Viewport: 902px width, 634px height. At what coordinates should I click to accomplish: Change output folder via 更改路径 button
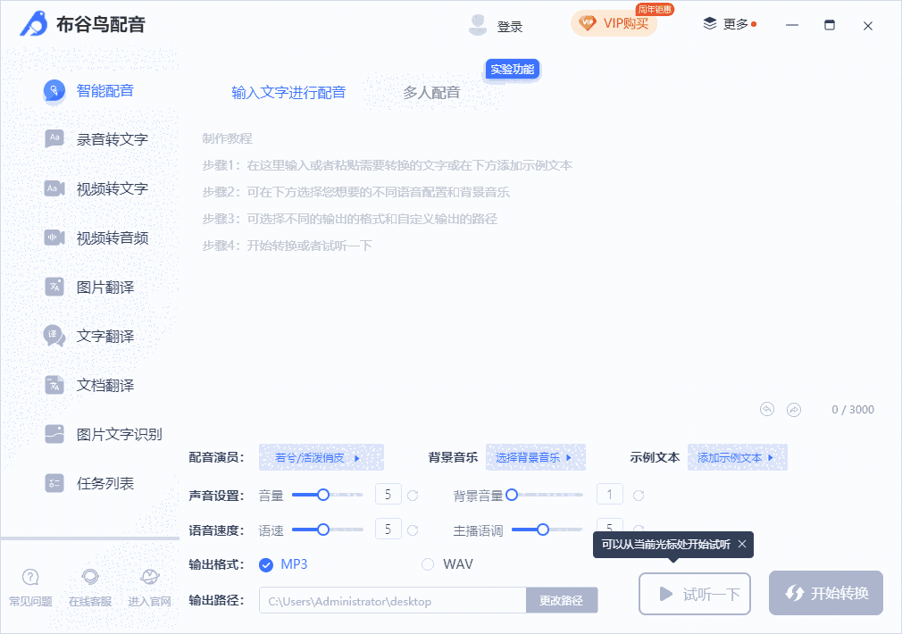tap(562, 600)
